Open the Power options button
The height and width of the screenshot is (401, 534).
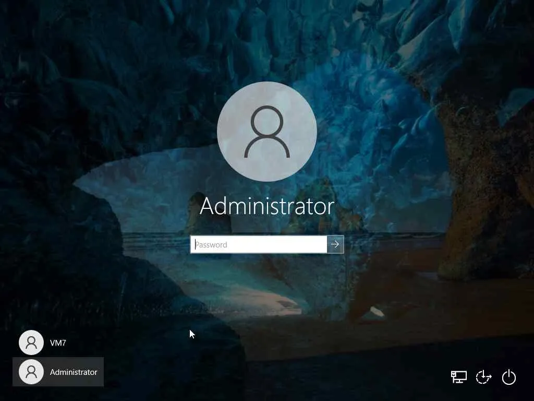coord(509,377)
